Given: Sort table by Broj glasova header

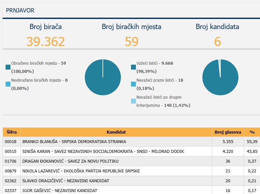Looking at the screenshot, I should 228,132.
